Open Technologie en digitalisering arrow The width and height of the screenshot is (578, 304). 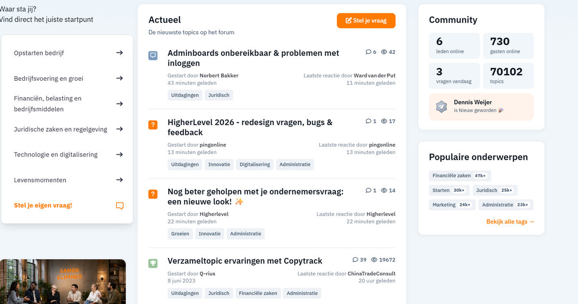pos(119,154)
